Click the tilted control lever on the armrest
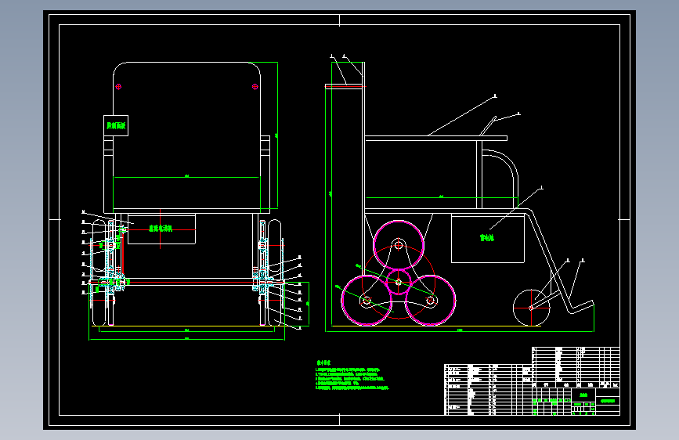 click(488, 126)
